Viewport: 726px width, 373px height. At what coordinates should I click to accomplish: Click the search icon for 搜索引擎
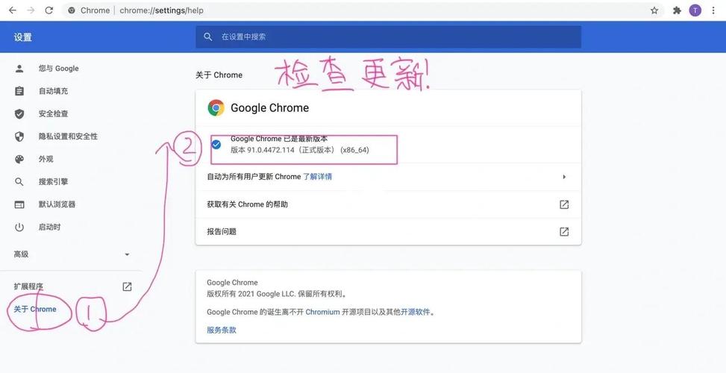(x=19, y=182)
